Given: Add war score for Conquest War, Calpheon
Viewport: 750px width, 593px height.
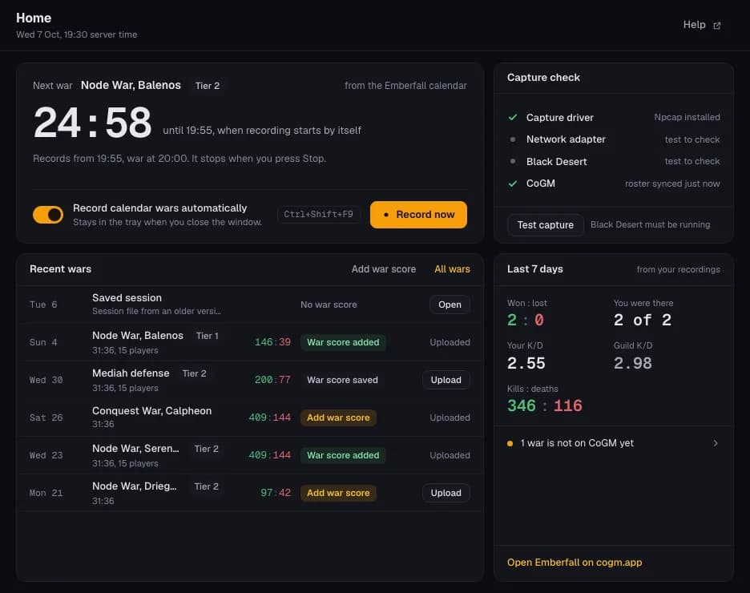Looking at the screenshot, I should pos(338,418).
